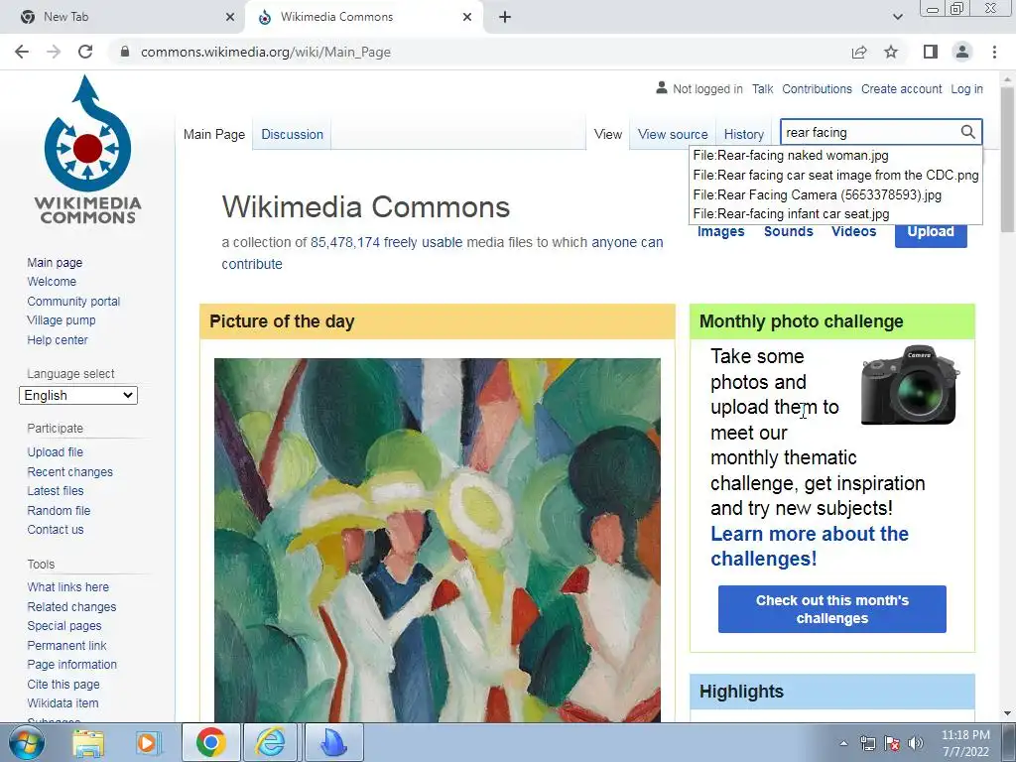Click Check out this month's challenges button
This screenshot has width=1016, height=762.
click(832, 609)
